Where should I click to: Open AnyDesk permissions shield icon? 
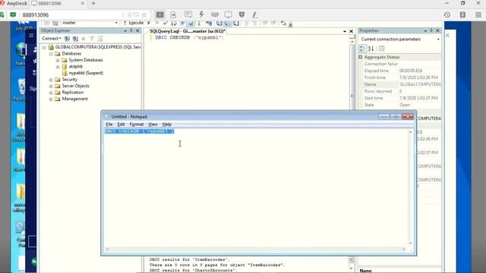pyautogui.click(x=241, y=14)
